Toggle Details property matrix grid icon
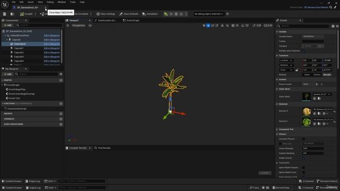Image resolution: width=340 pixels, height=191 pixels. point(333,26)
